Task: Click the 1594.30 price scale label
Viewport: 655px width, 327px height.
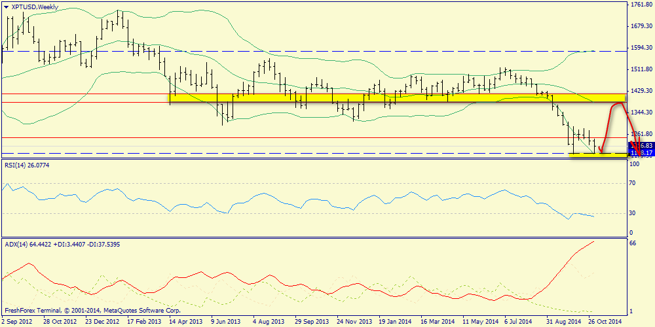Action: (643, 48)
